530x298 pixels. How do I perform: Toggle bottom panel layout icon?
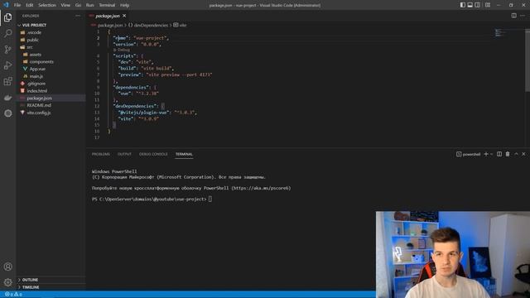470,5
